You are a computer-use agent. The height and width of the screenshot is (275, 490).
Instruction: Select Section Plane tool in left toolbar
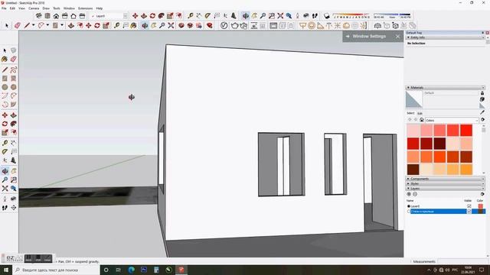coord(14,208)
